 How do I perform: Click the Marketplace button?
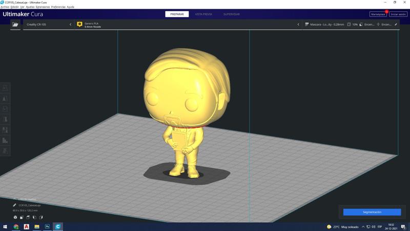pyautogui.click(x=378, y=14)
